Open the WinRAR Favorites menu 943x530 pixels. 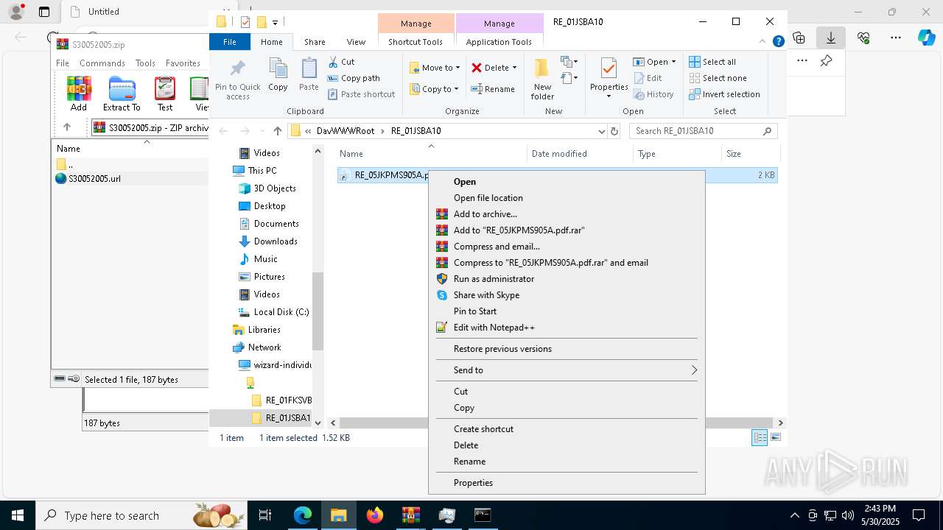click(x=183, y=63)
